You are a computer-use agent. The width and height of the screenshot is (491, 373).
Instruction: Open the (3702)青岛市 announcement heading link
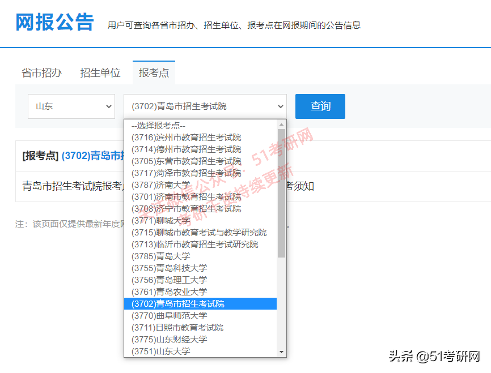93,156
